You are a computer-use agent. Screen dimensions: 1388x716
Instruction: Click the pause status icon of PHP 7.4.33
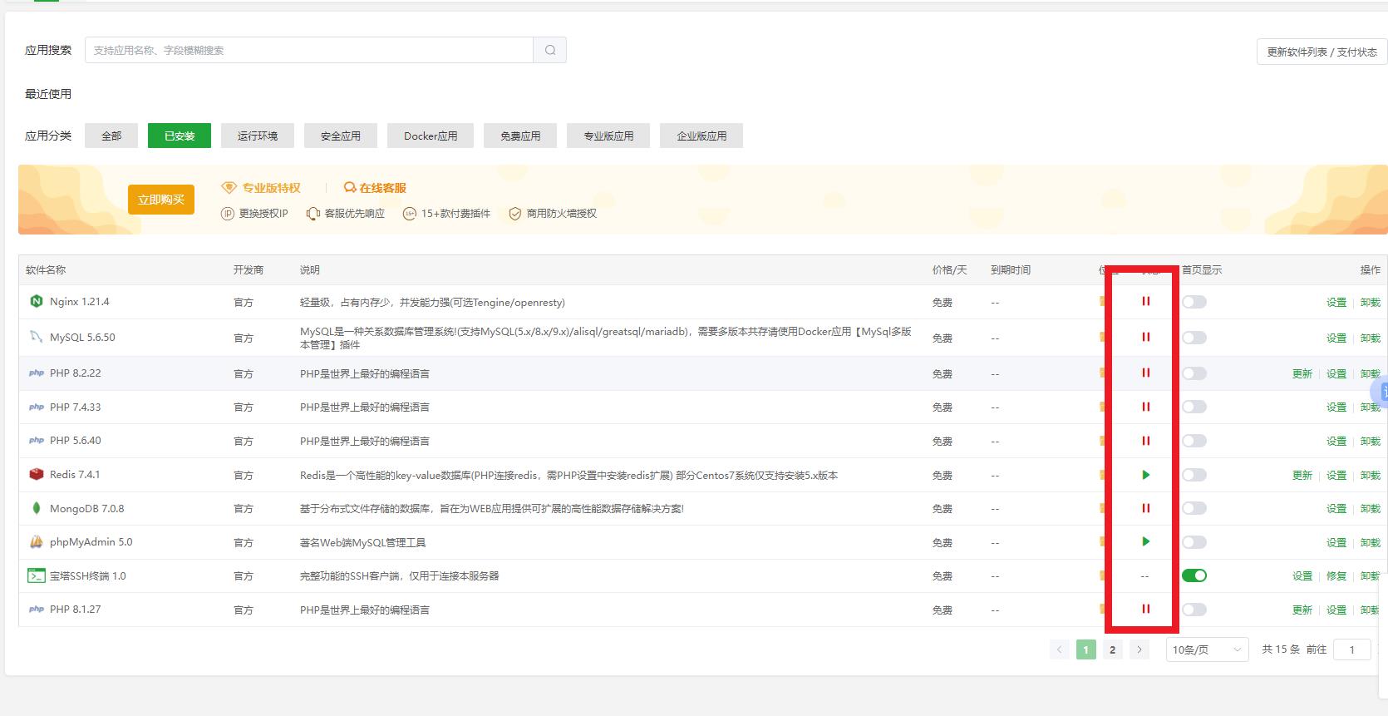pyautogui.click(x=1146, y=407)
